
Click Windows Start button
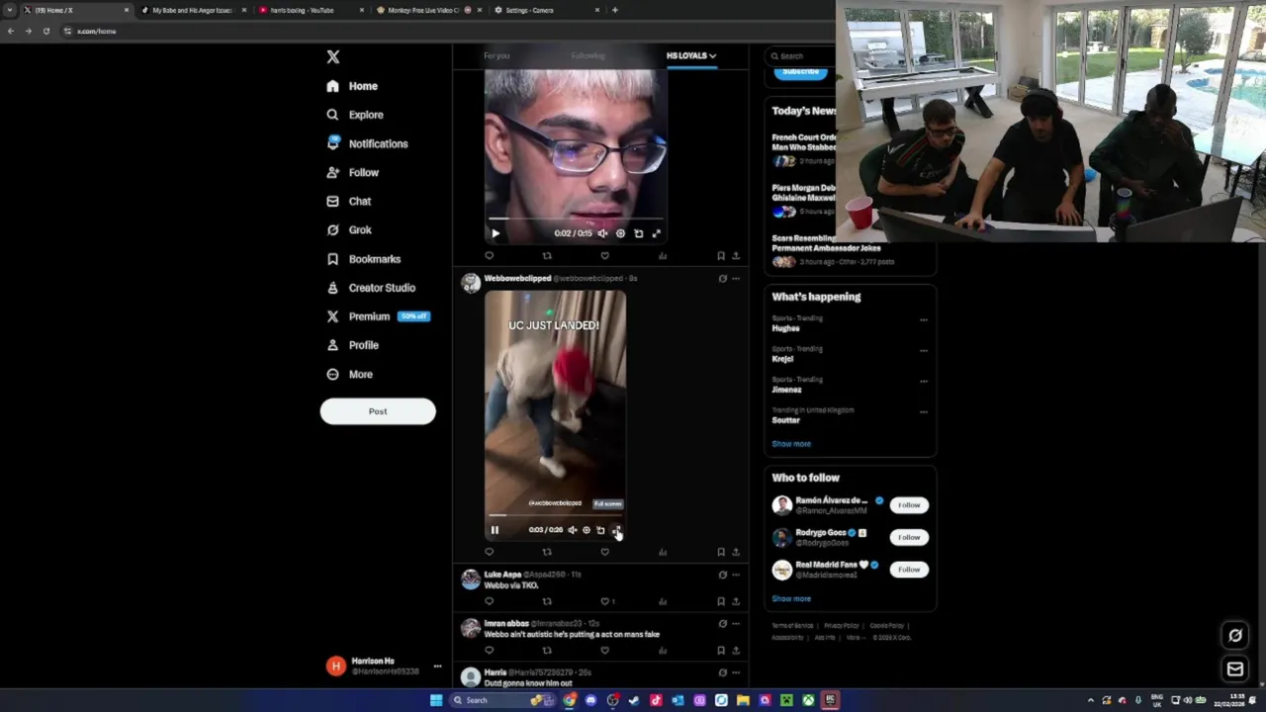click(x=435, y=700)
